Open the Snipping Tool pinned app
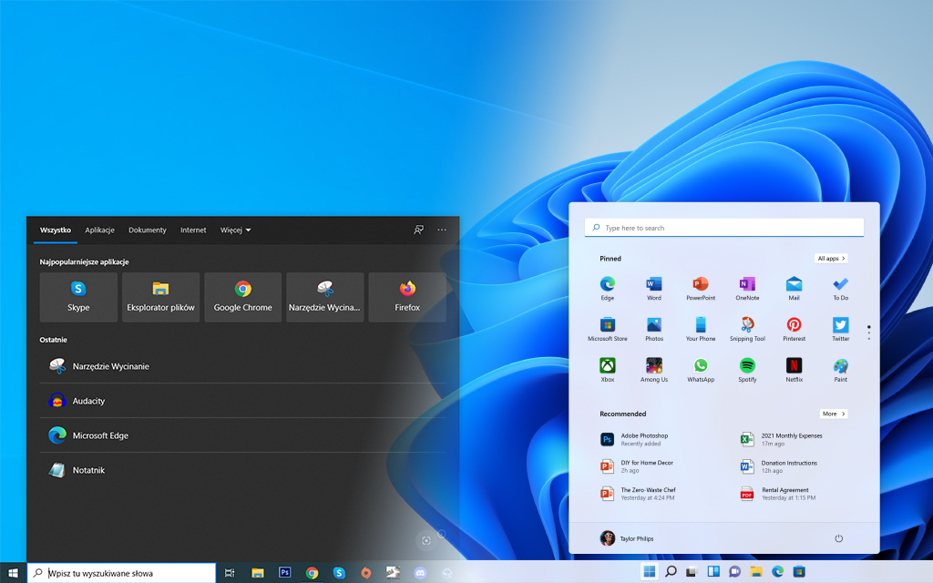 pyautogui.click(x=747, y=325)
